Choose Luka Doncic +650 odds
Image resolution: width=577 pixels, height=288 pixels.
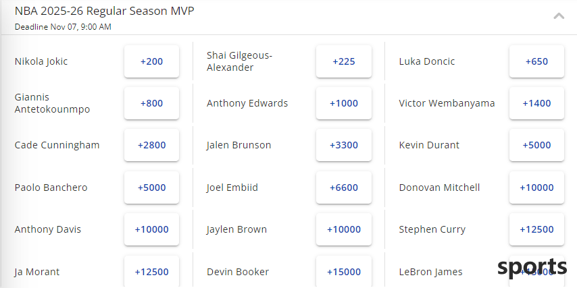pos(536,61)
